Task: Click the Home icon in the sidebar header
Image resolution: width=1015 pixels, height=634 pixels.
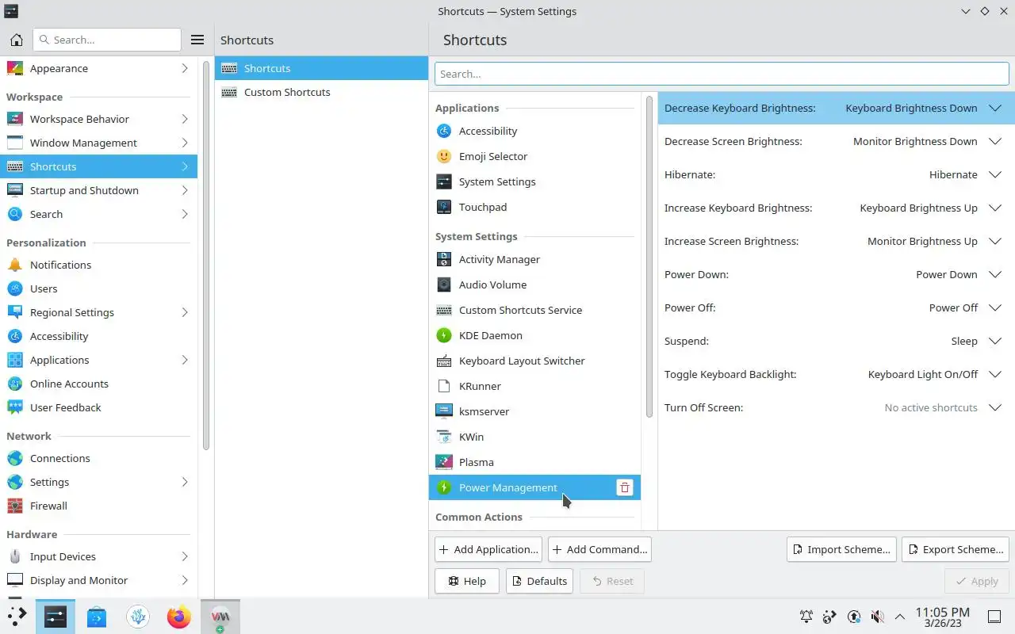Action: click(x=17, y=40)
